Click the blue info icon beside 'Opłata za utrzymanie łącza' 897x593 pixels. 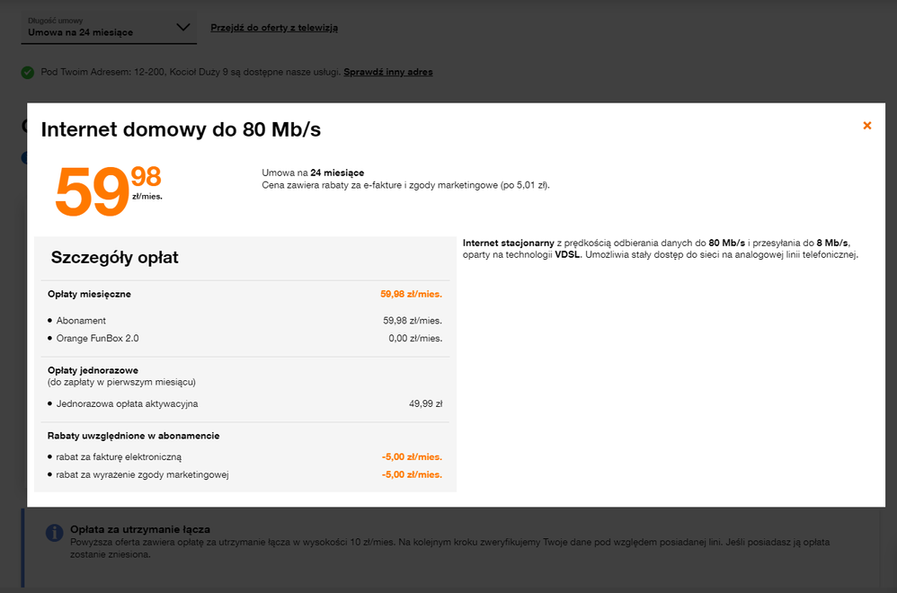[x=54, y=533]
